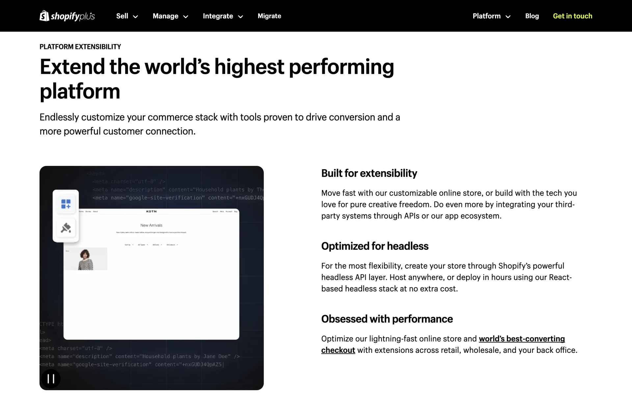
Task: Expand the Manage dropdown arrow
Action: point(186,16)
